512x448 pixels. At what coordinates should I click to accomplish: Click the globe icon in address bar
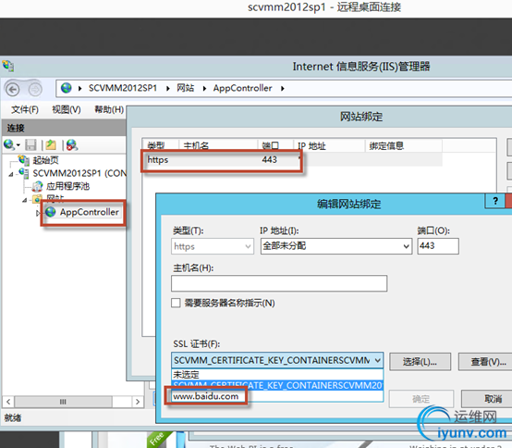[66, 88]
